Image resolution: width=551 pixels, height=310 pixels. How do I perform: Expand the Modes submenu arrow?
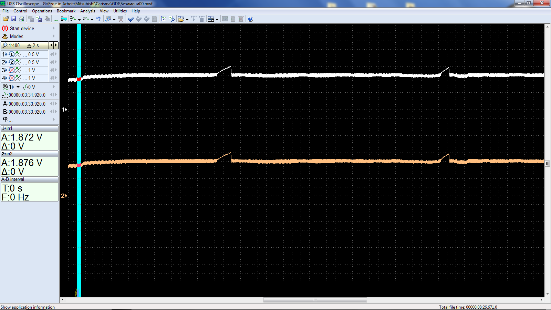(54, 36)
